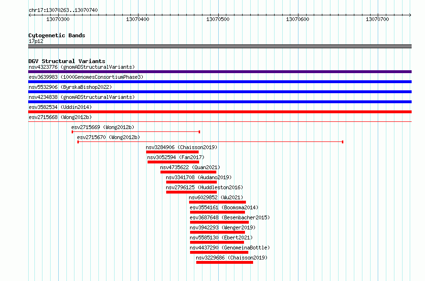The height and width of the screenshot is (281, 425).
Task: Click the nsv4323776 gnomAD purple variant bar
Action: coord(220,72)
